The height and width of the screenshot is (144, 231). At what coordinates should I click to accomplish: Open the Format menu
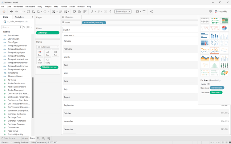pyautogui.click(x=64, y=7)
